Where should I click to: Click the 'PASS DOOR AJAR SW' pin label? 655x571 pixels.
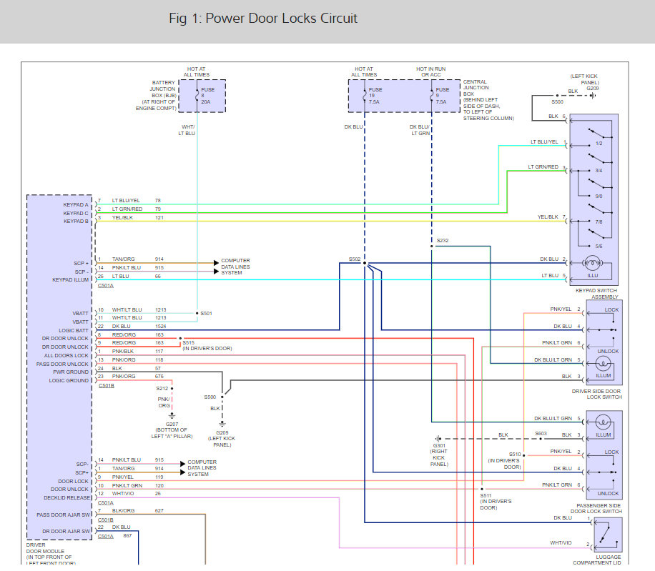click(63, 515)
